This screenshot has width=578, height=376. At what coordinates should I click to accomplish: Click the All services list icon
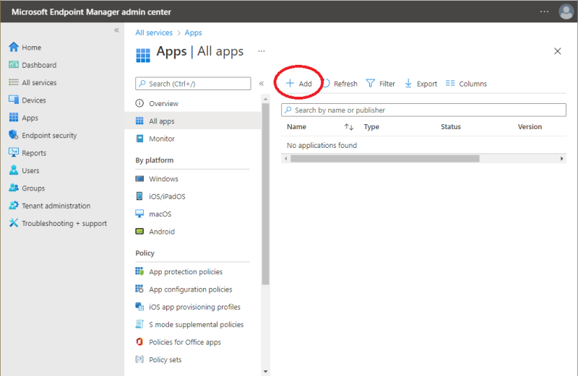point(14,82)
